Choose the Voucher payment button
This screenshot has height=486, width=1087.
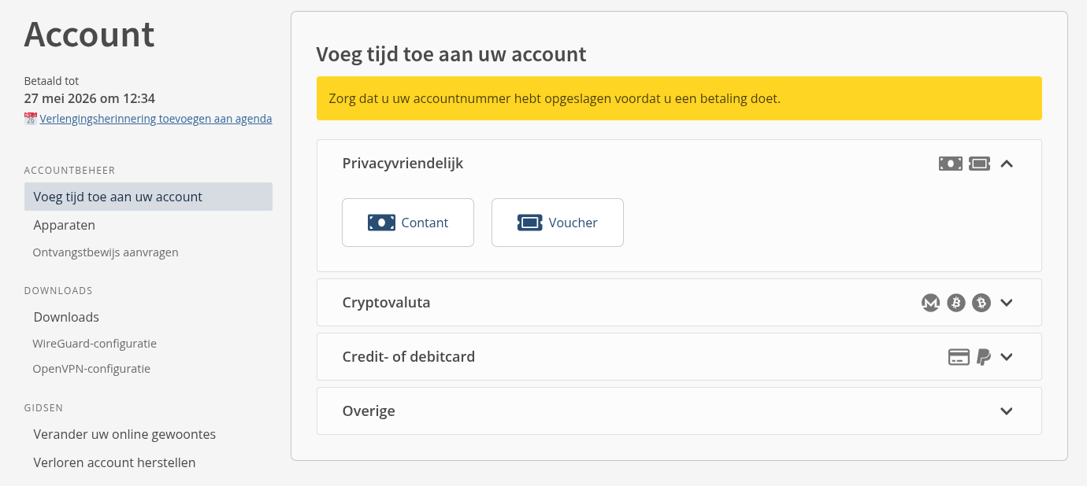pyautogui.click(x=558, y=223)
